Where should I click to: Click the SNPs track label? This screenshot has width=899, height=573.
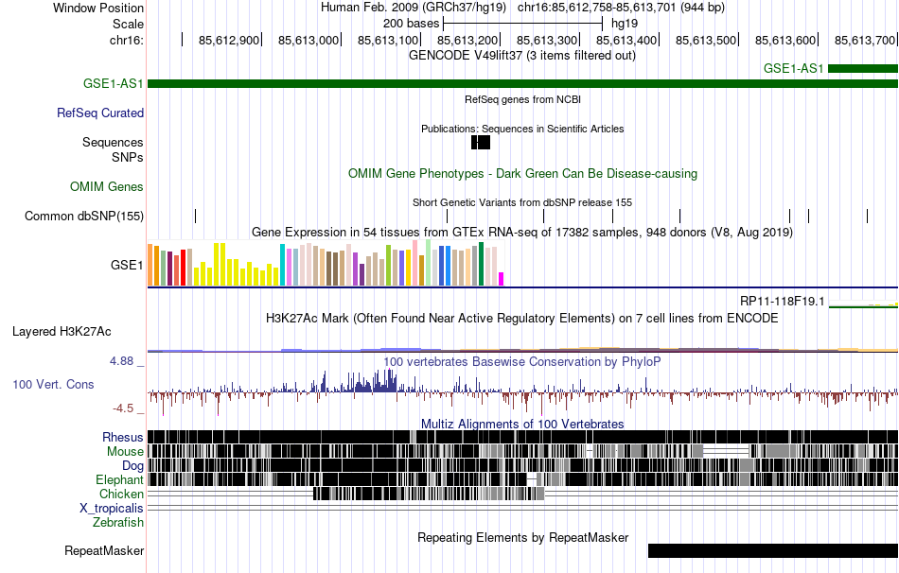(128, 157)
